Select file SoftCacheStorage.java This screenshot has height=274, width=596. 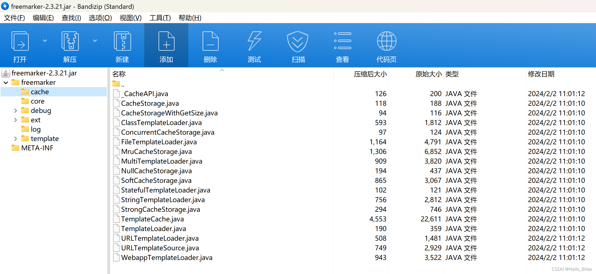pos(156,180)
